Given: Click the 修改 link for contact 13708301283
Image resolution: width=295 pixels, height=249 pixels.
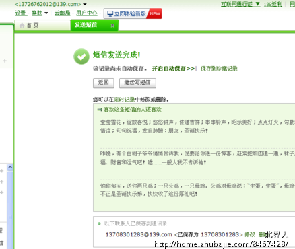Looking at the screenshot, I should (x=250, y=234).
